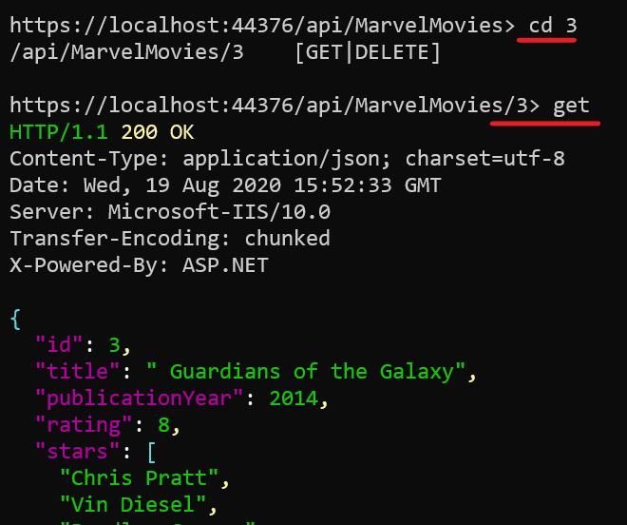Click the Date header showing 19 Aug 2020

click(x=225, y=185)
